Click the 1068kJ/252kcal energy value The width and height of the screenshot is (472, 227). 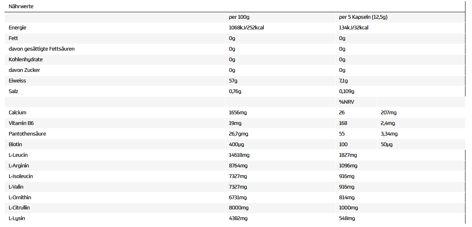click(x=249, y=28)
